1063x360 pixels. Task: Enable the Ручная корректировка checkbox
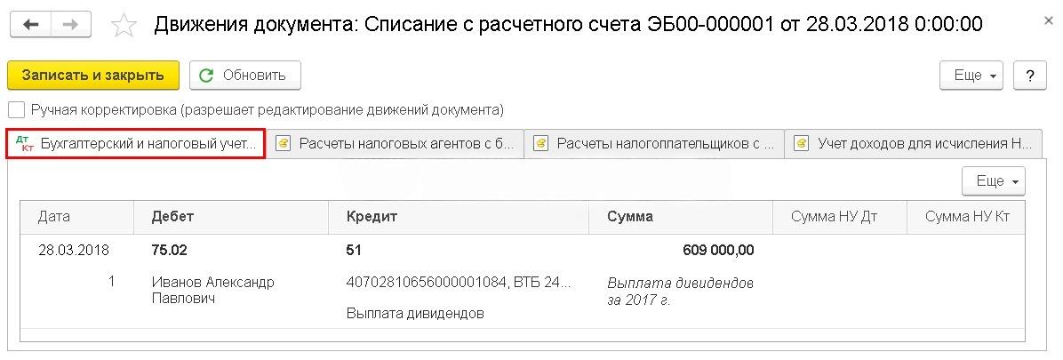[17, 110]
